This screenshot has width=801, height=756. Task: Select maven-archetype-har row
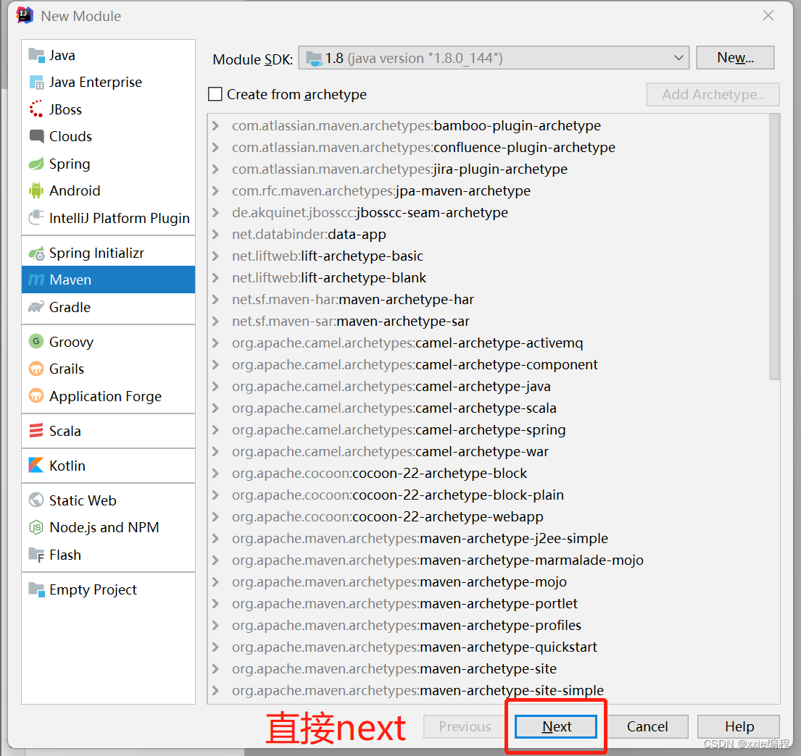pos(489,299)
